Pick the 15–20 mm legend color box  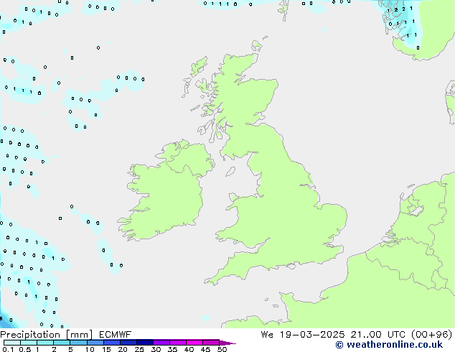[x=111, y=343]
